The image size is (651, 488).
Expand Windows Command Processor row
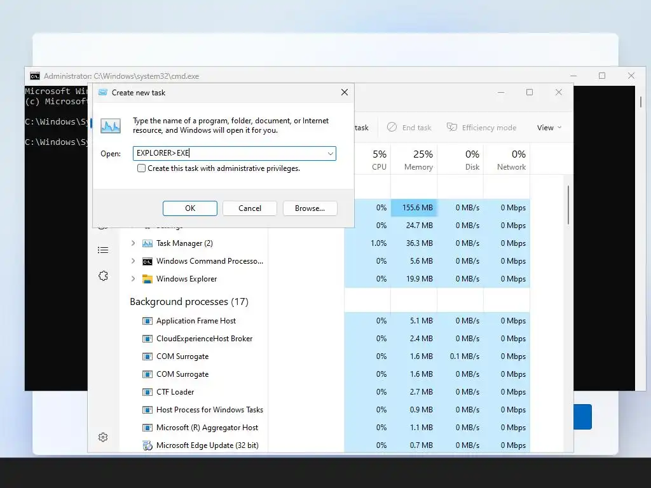pyautogui.click(x=134, y=261)
